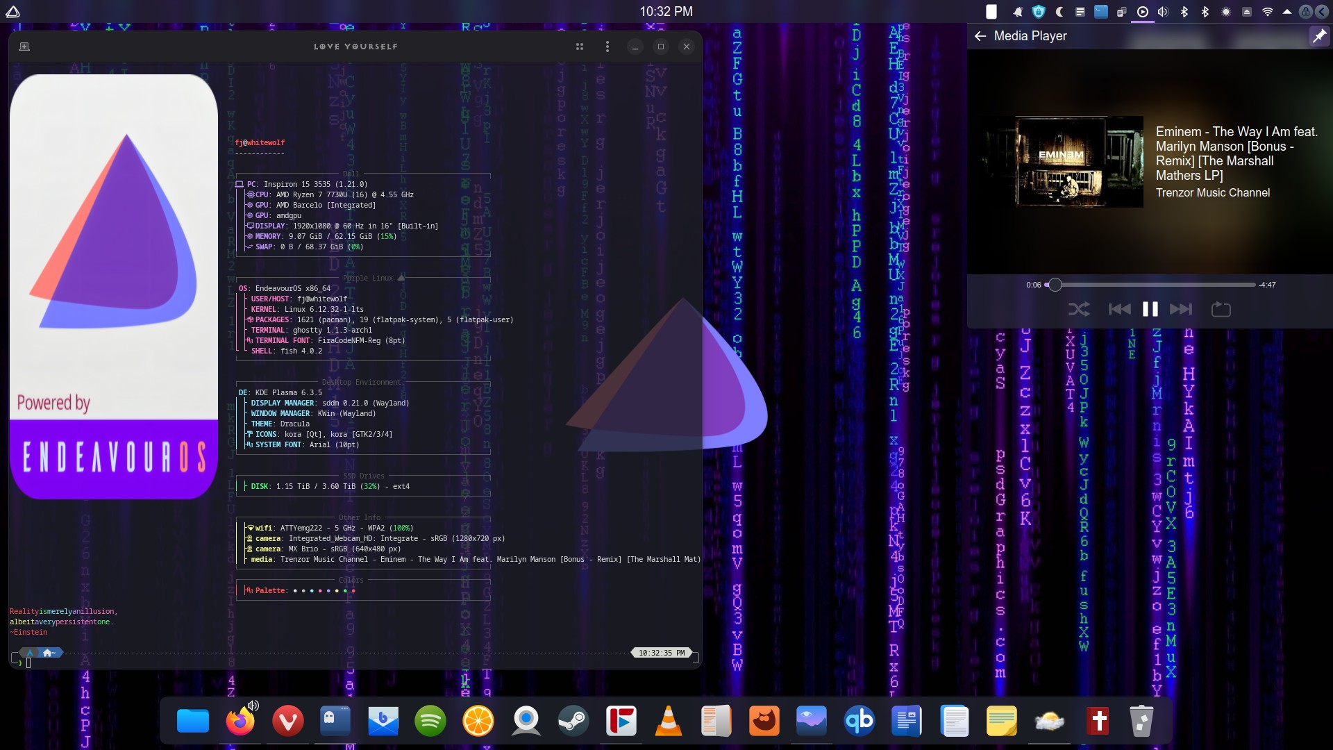
Task: Launch Spotify from the dock
Action: (x=430, y=722)
